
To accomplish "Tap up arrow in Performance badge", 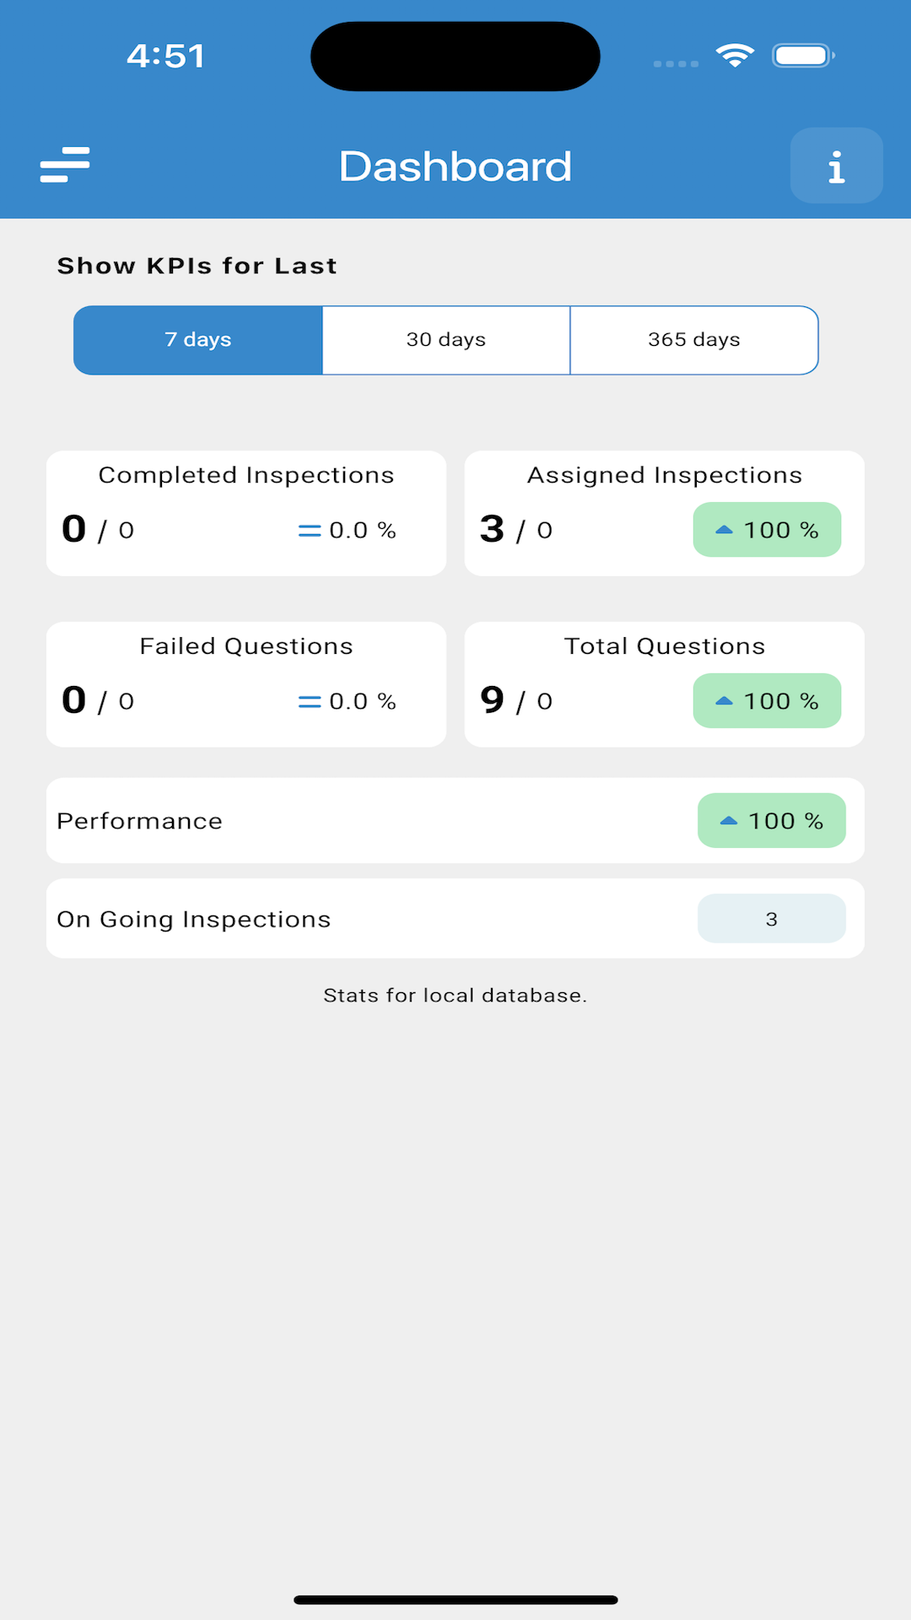I will pyautogui.click(x=729, y=821).
